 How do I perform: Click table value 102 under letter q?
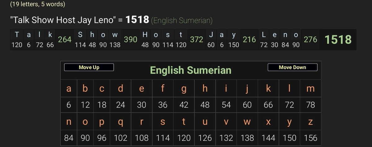(x=121, y=138)
